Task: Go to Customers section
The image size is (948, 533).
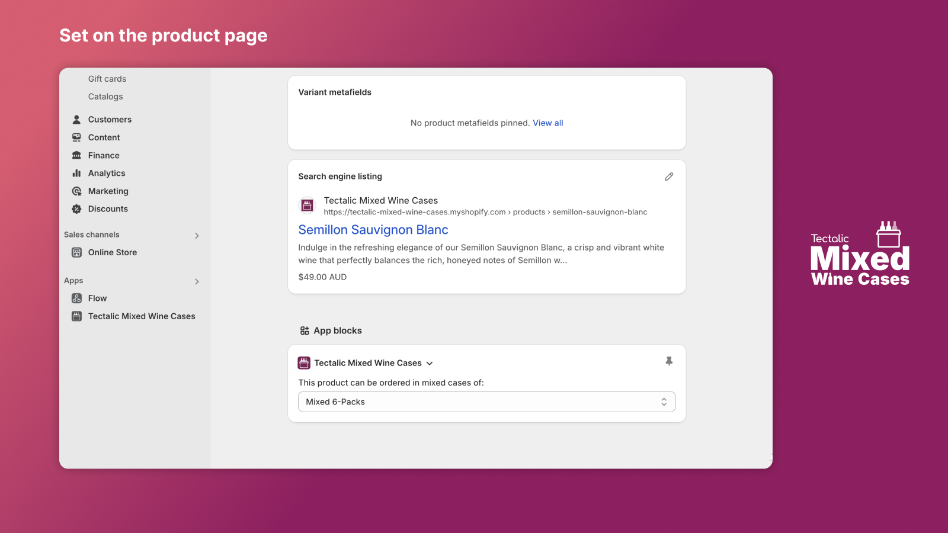Action: coord(110,120)
